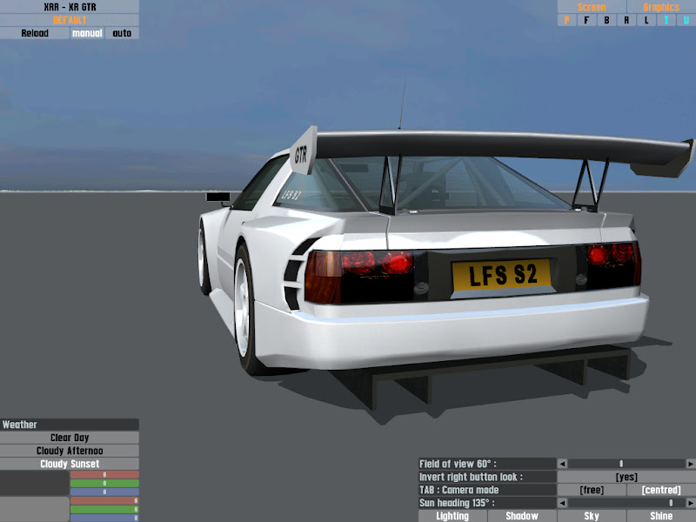Click the GTR logo on the rear wing endplate
The image size is (696, 522).
[301, 155]
